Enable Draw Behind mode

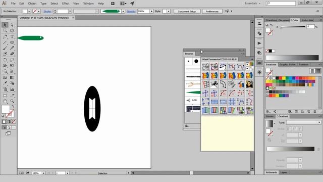[x=9, y=127]
